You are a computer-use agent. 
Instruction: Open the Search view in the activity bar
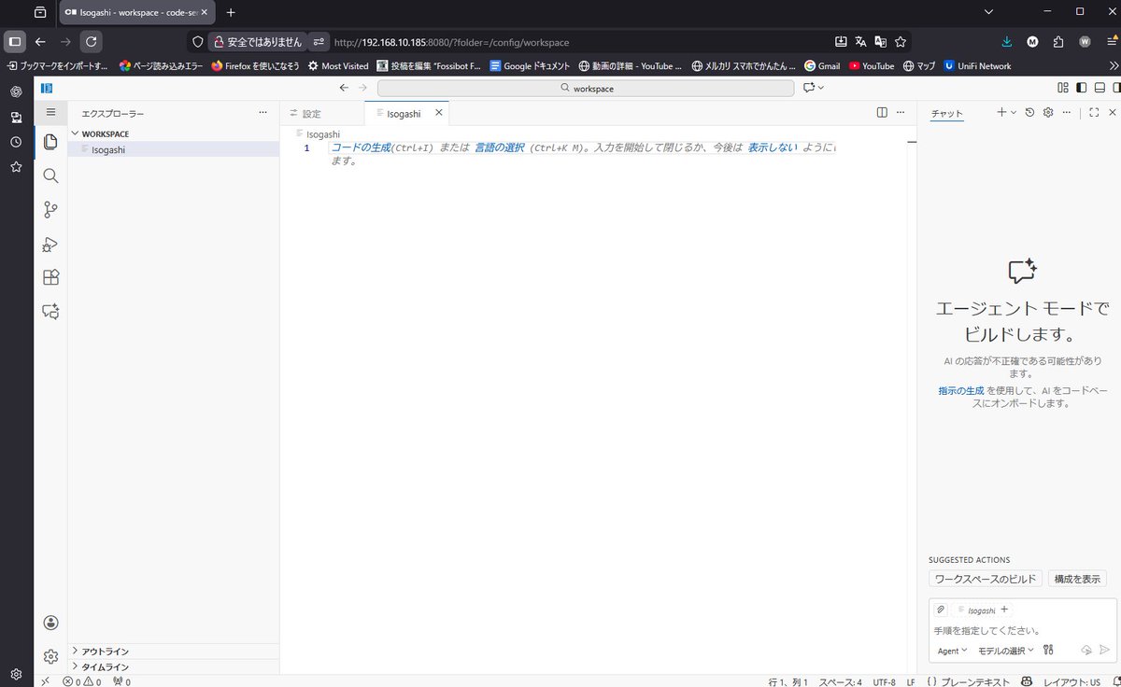pyautogui.click(x=50, y=175)
